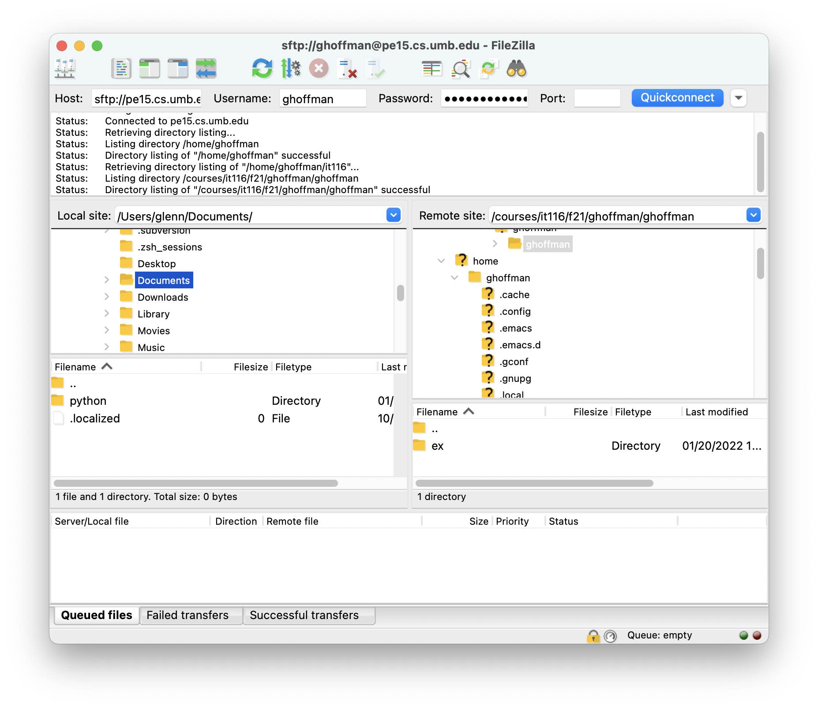Select the .localized file in local list
The width and height of the screenshot is (818, 709).
(94, 418)
